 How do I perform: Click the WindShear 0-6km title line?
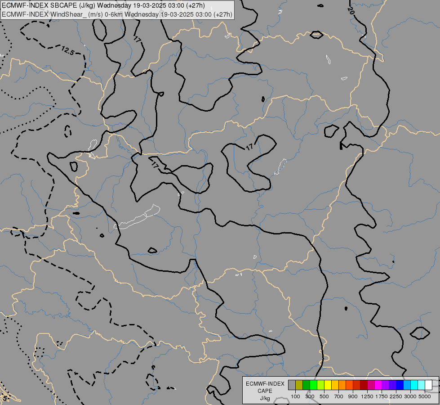point(117,14)
